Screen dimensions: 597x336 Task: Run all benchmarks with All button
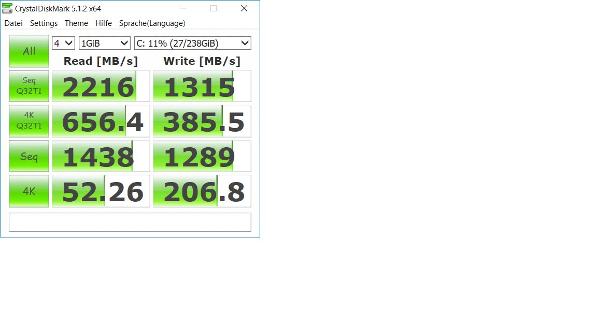[29, 51]
